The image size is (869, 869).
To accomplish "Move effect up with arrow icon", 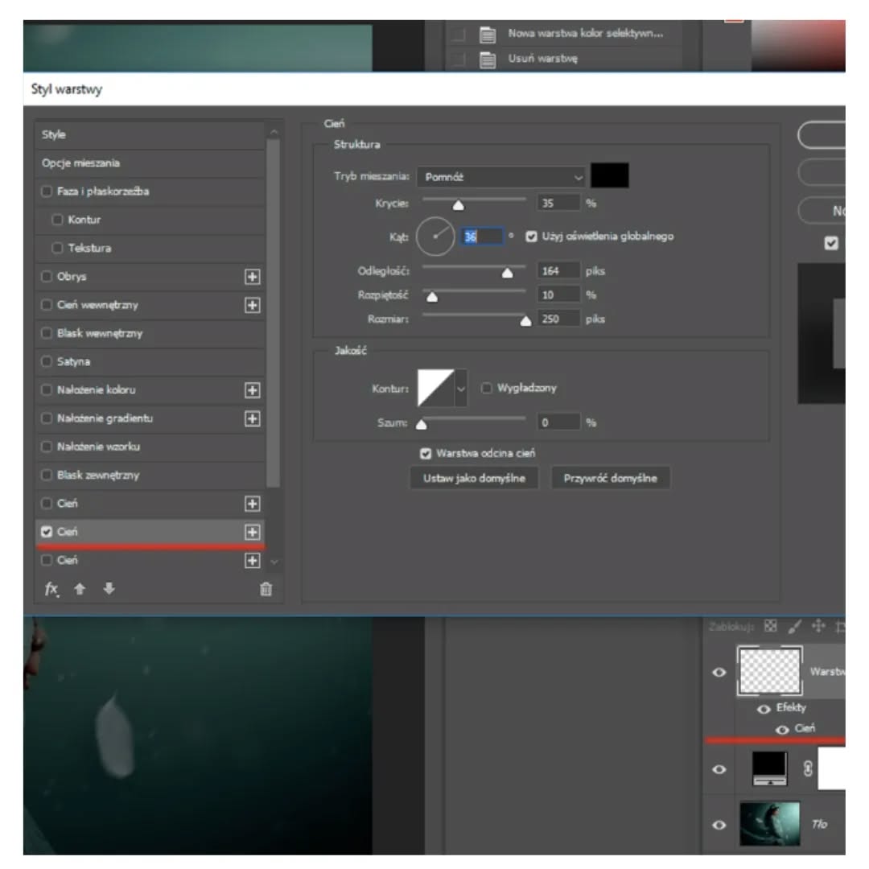I will click(x=80, y=589).
